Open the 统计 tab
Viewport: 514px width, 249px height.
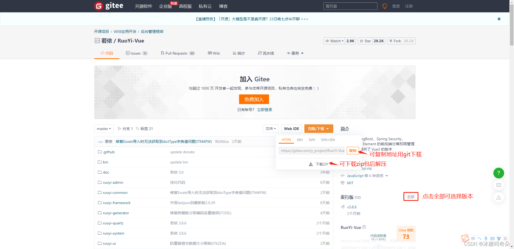(239, 53)
